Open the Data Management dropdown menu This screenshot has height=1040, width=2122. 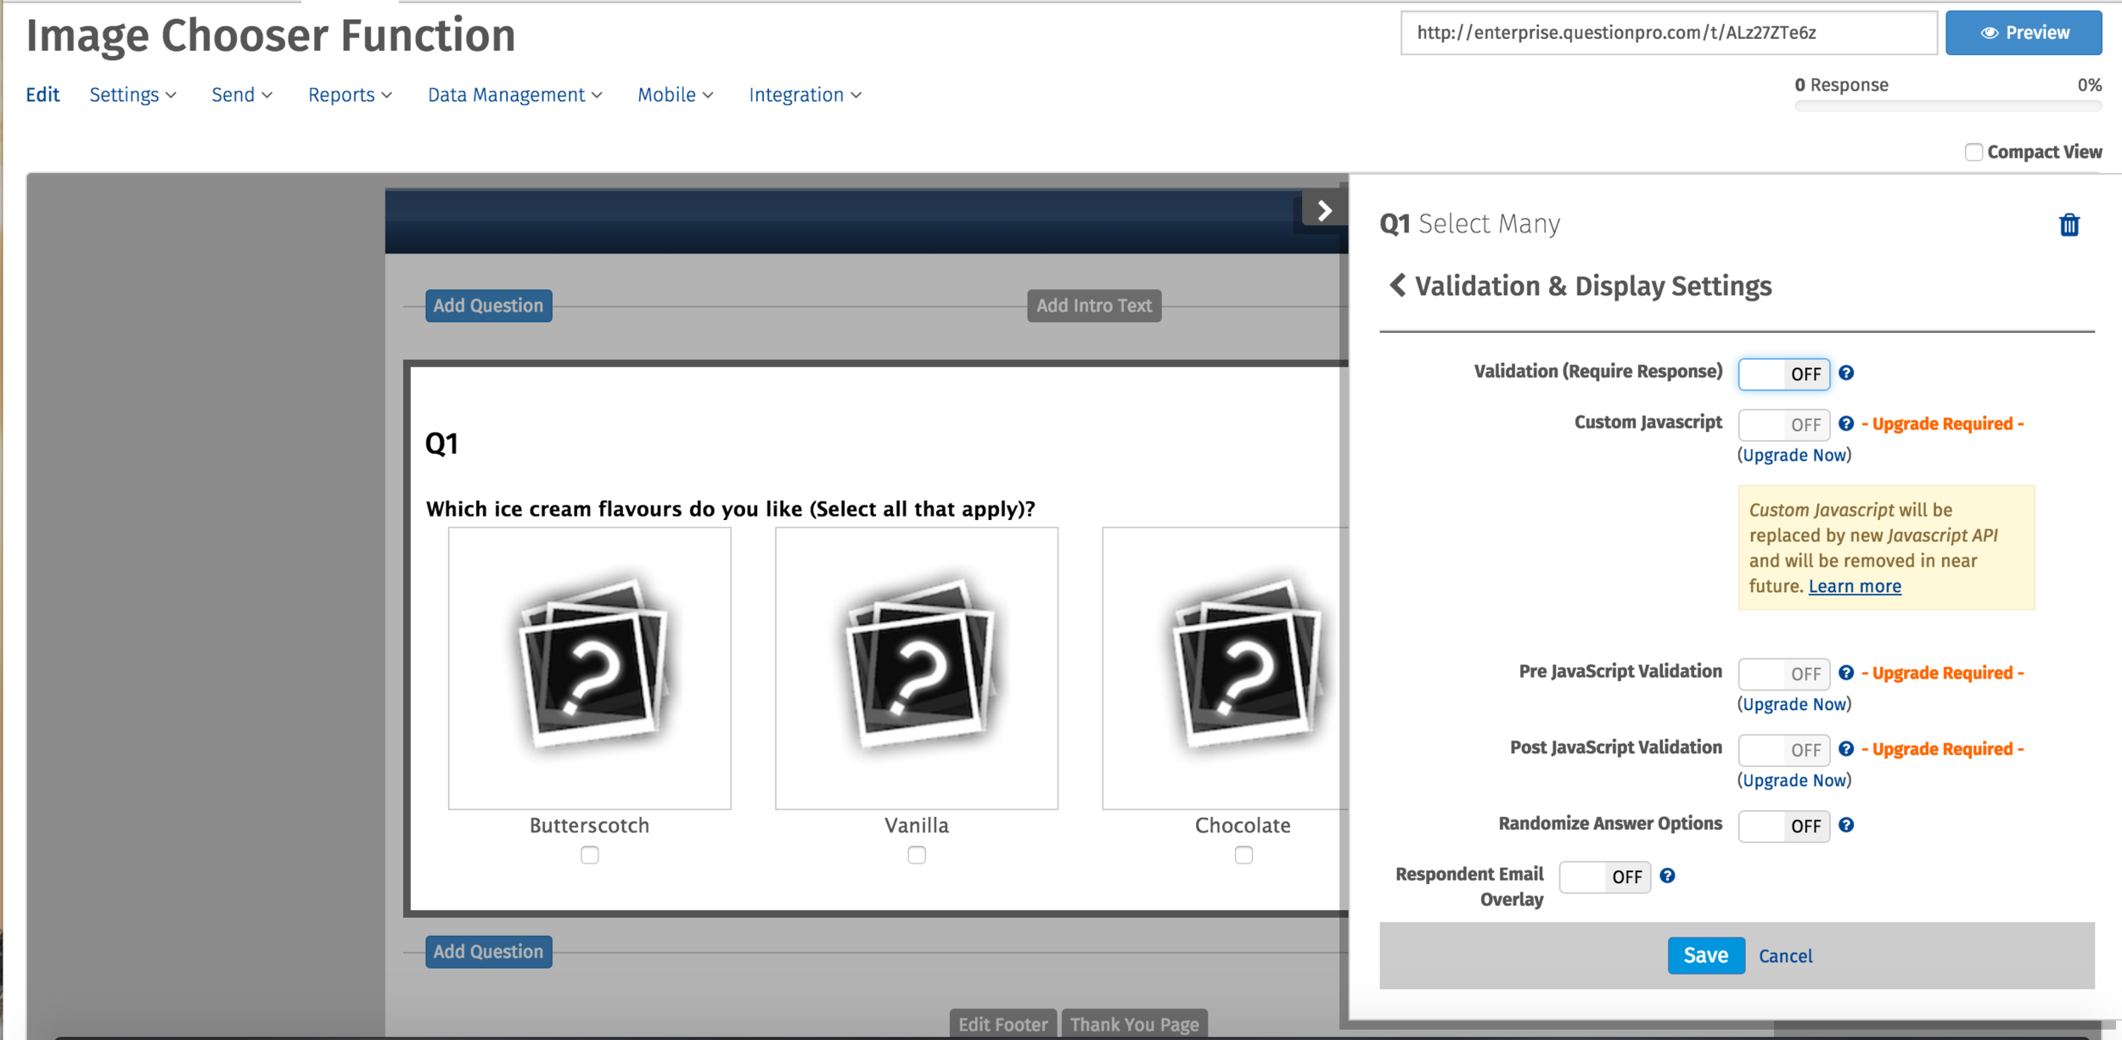[x=515, y=95]
